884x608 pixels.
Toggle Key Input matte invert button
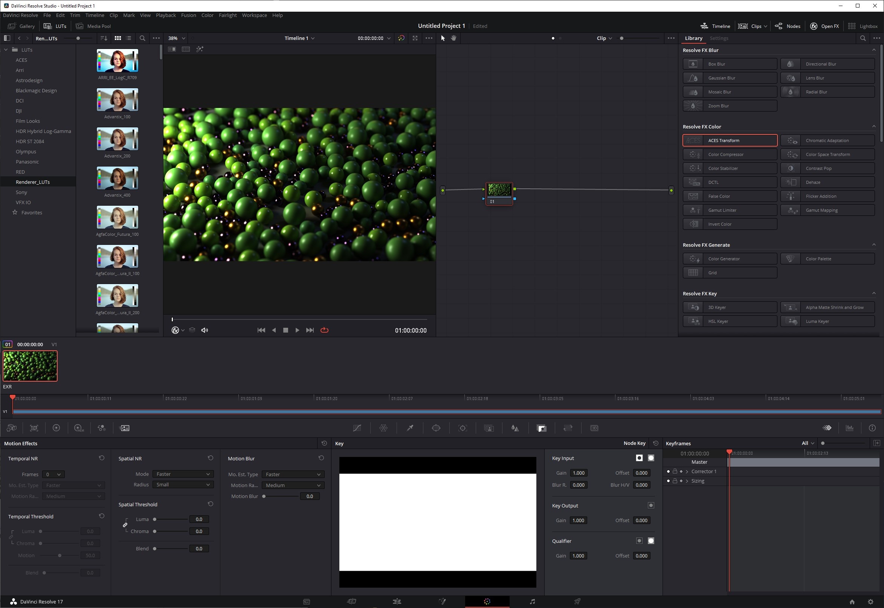point(639,458)
